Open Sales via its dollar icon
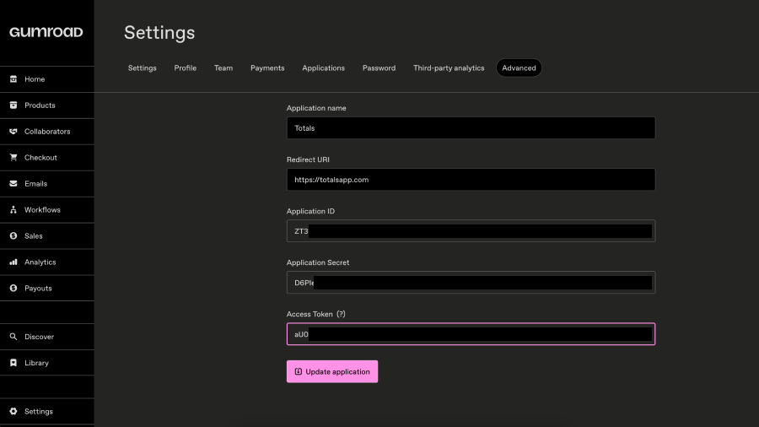This screenshot has width=759, height=427. 13,235
